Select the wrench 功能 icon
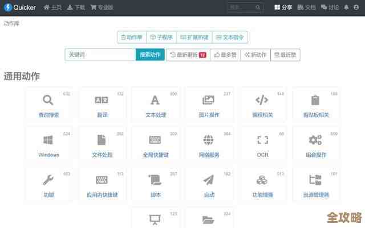 (48, 180)
